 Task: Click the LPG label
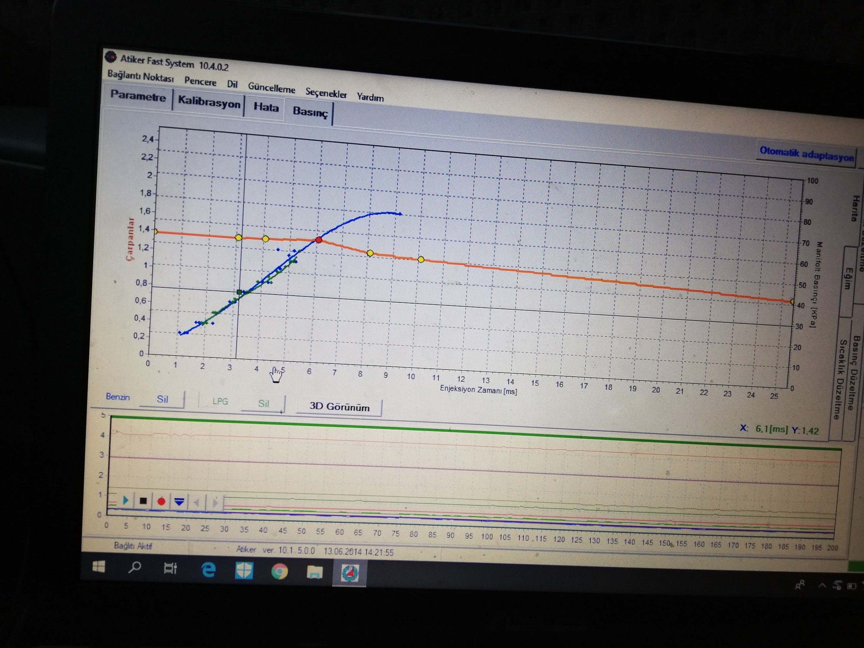[x=220, y=402]
